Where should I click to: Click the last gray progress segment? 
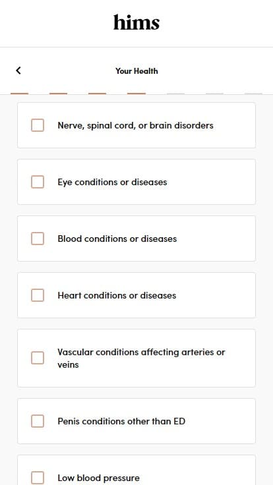pyautogui.click(x=253, y=93)
